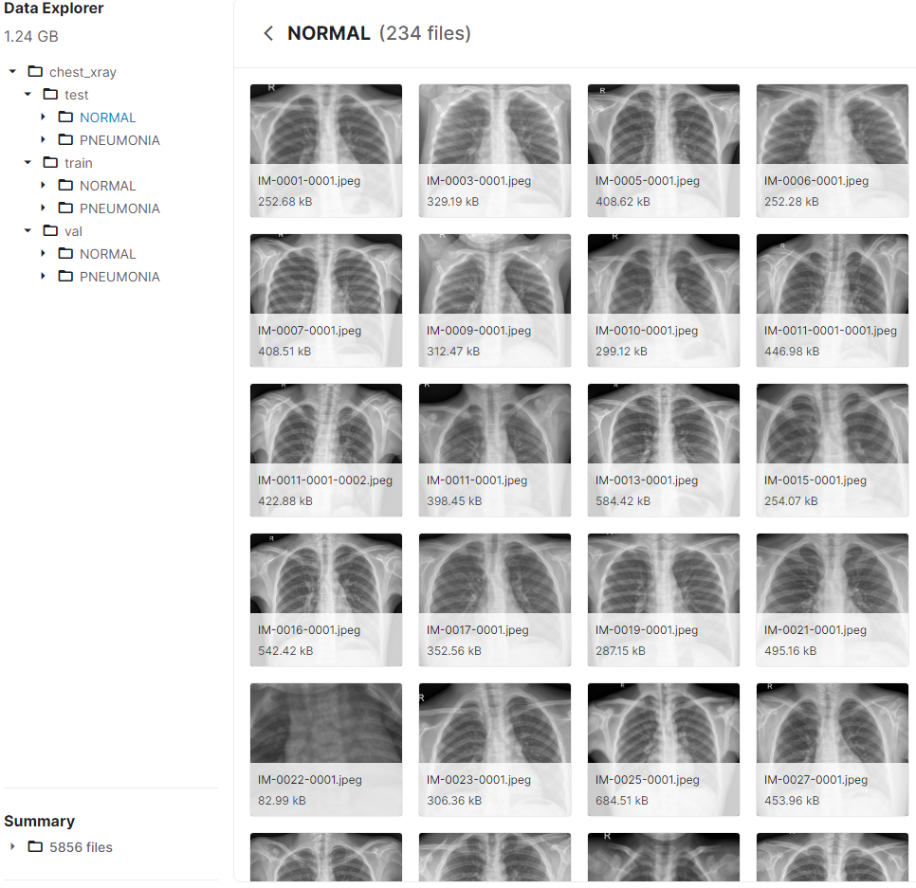Select NORMAL folder label under val
916x888 pixels.
point(107,254)
